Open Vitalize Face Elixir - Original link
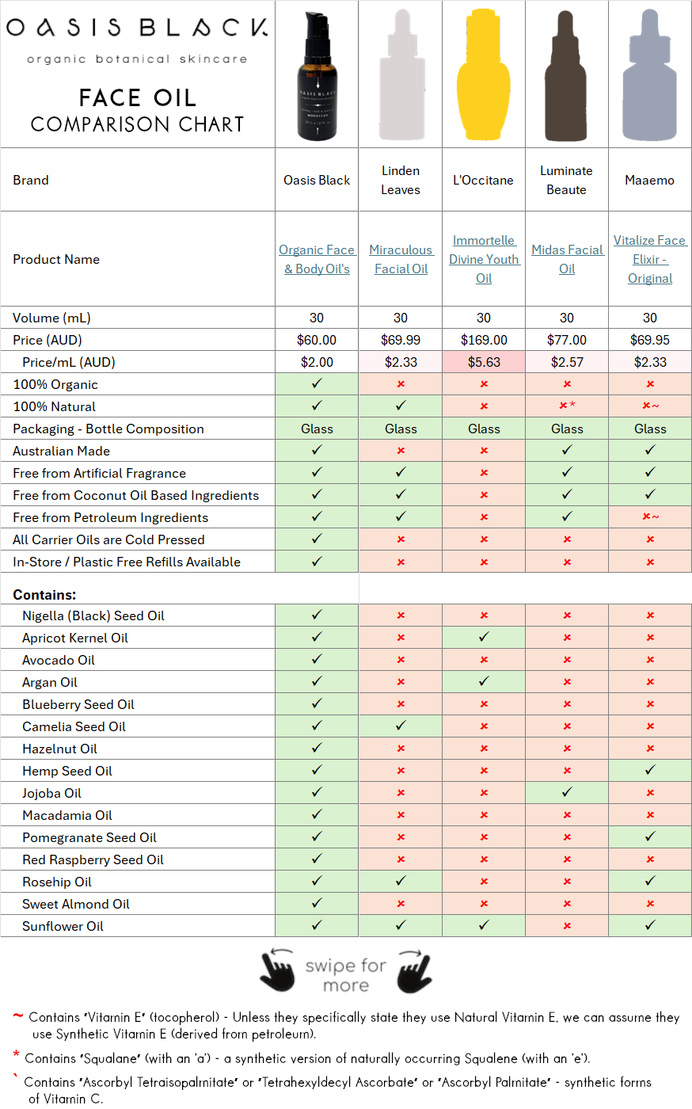This screenshot has width=692, height=1109. point(650,259)
